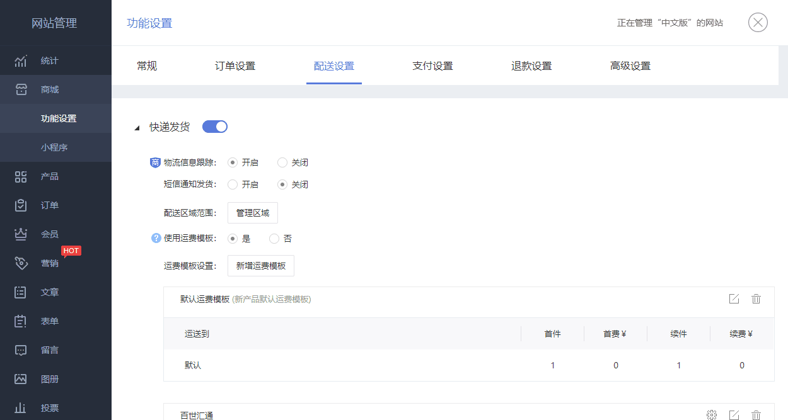Screen dimensions: 788x420
Task: Select 关闭 for 物流信息跟踪
Action: pyautogui.click(x=282, y=162)
